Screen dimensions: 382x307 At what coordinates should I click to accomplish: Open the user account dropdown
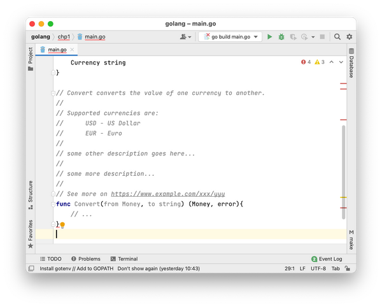point(185,37)
